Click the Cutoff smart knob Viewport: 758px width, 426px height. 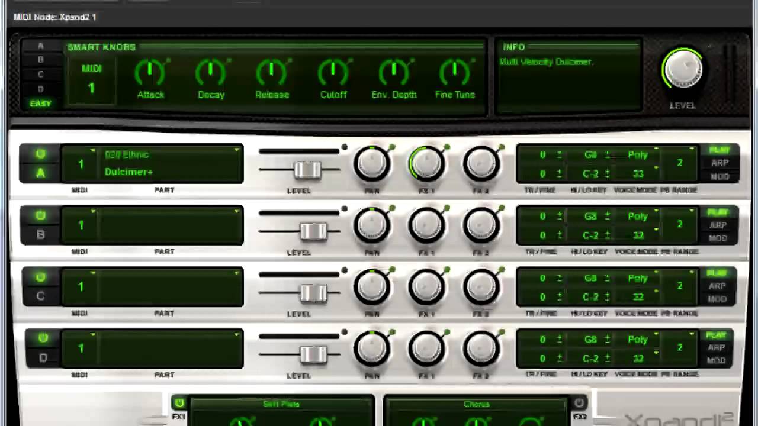(333, 72)
